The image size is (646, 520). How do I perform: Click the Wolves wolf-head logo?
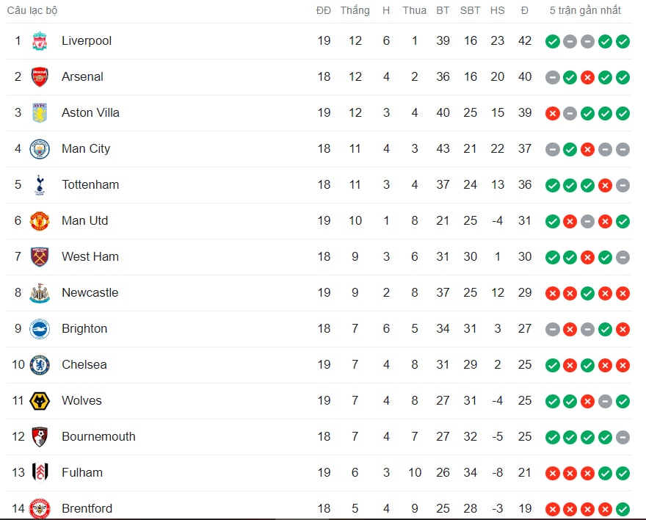pos(40,401)
